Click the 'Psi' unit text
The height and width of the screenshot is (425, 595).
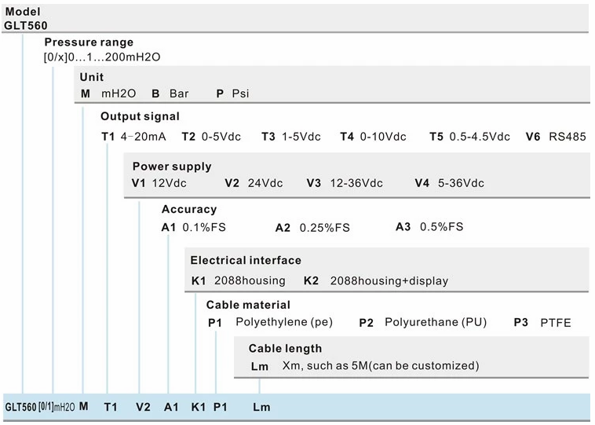click(240, 93)
